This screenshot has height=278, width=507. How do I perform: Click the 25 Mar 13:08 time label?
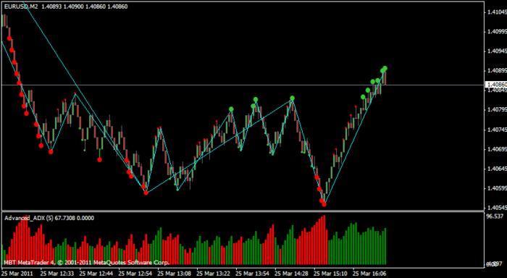tap(175, 274)
